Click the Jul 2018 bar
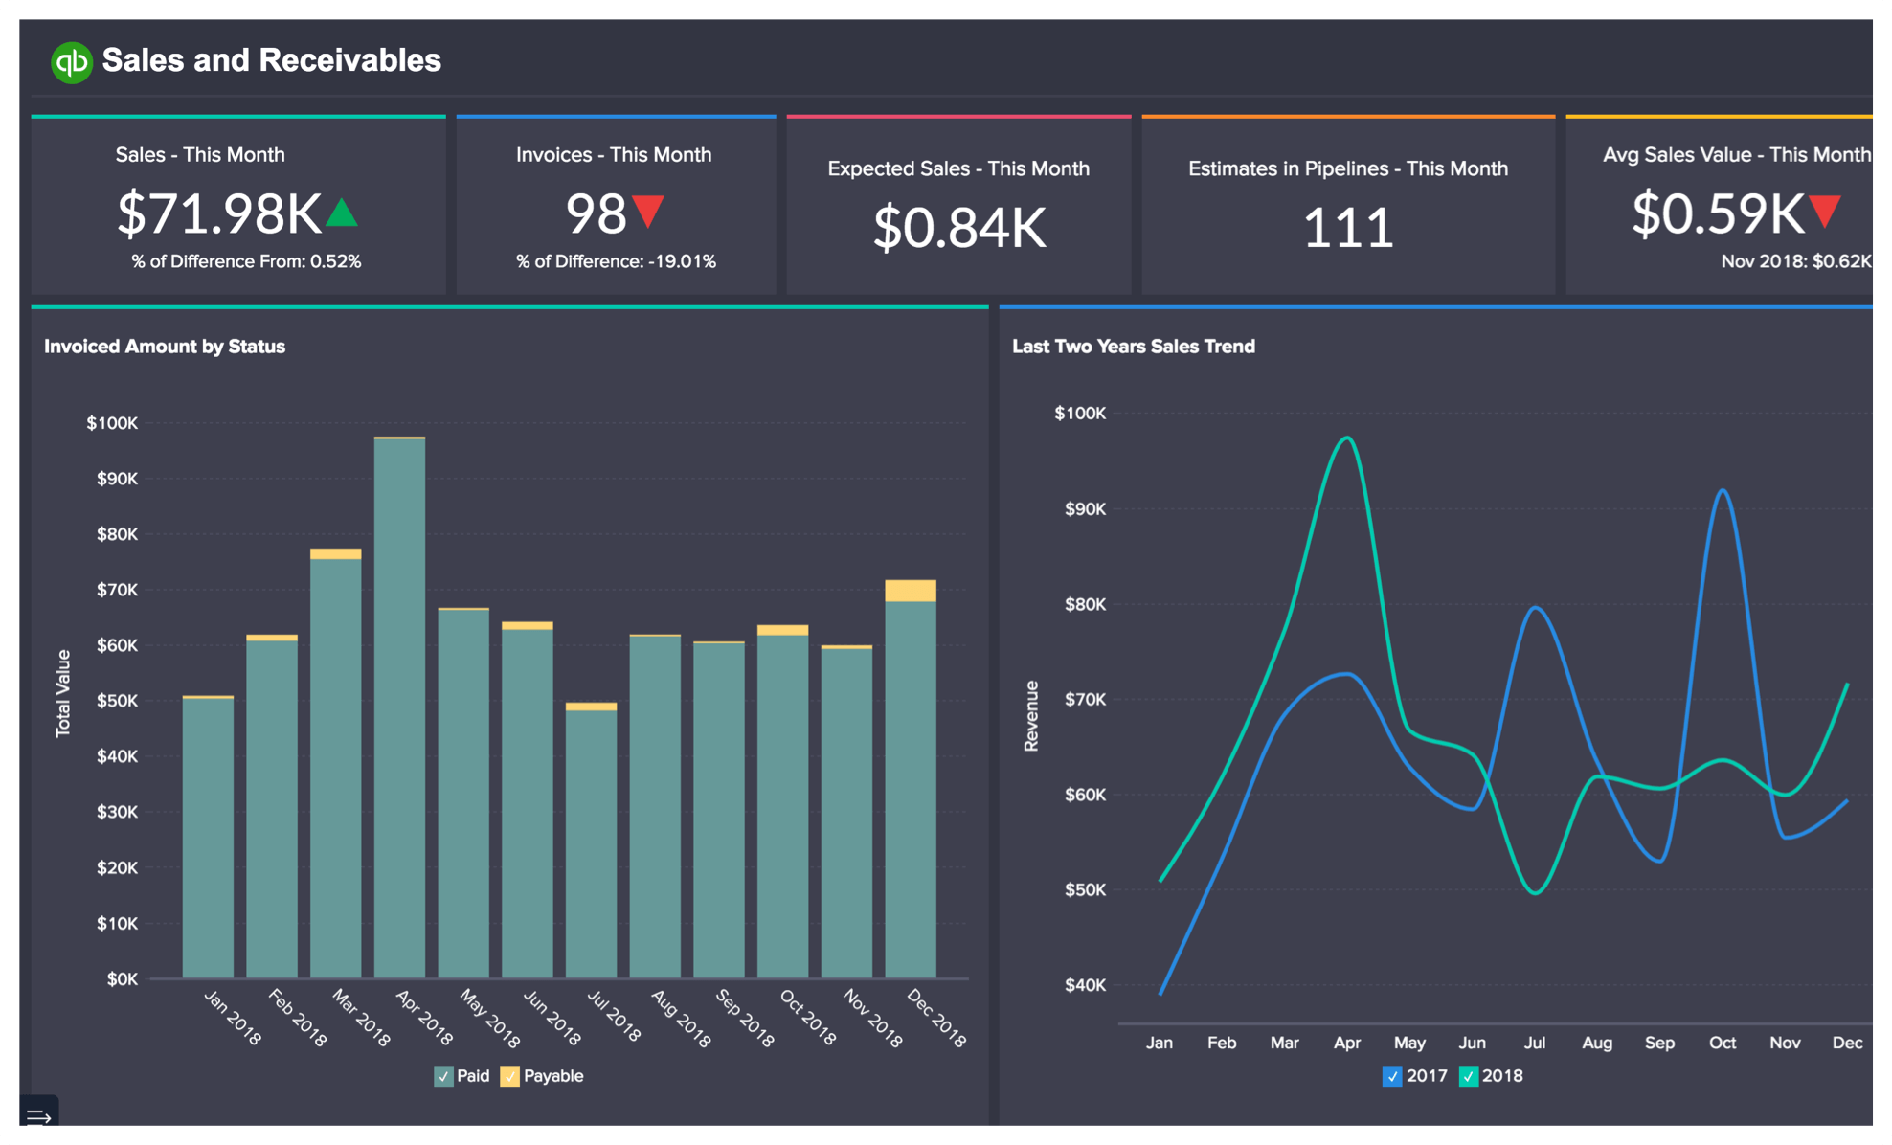The image size is (1892, 1145). [x=591, y=842]
